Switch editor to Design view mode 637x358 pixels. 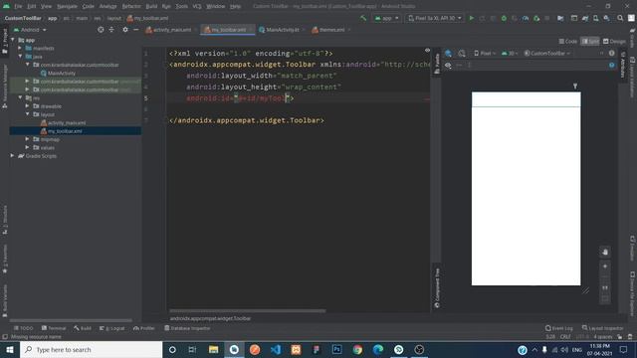coord(614,42)
